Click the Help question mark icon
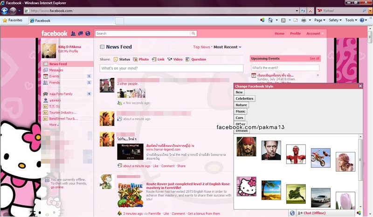This screenshot has width=373, height=217. tap(362, 20)
